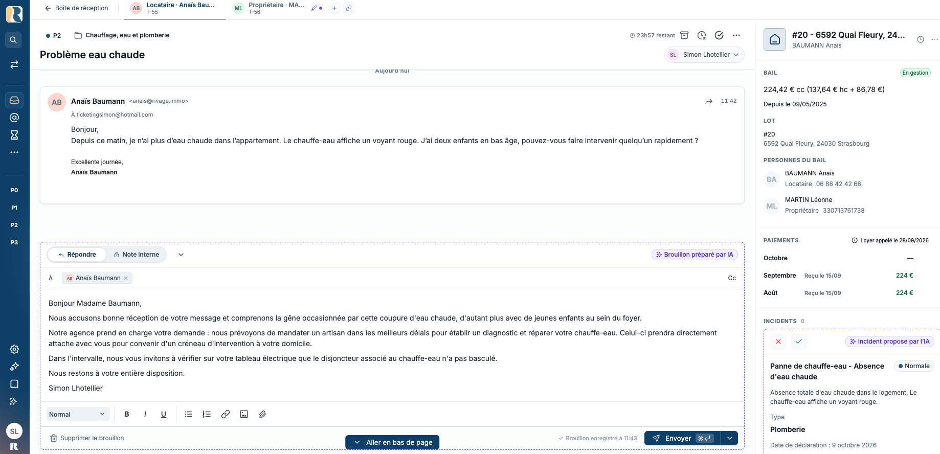
Task: Open the hourglass pending sidebar icon
Action: [x=14, y=135]
